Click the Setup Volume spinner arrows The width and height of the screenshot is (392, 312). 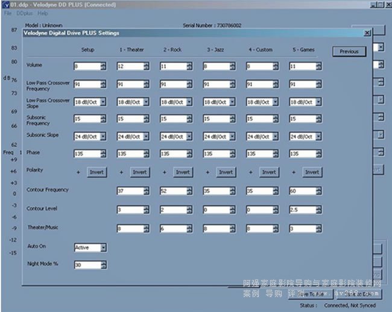(x=104, y=67)
